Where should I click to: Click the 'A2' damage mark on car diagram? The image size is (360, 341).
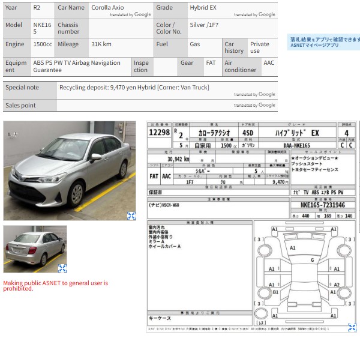point(337,285)
